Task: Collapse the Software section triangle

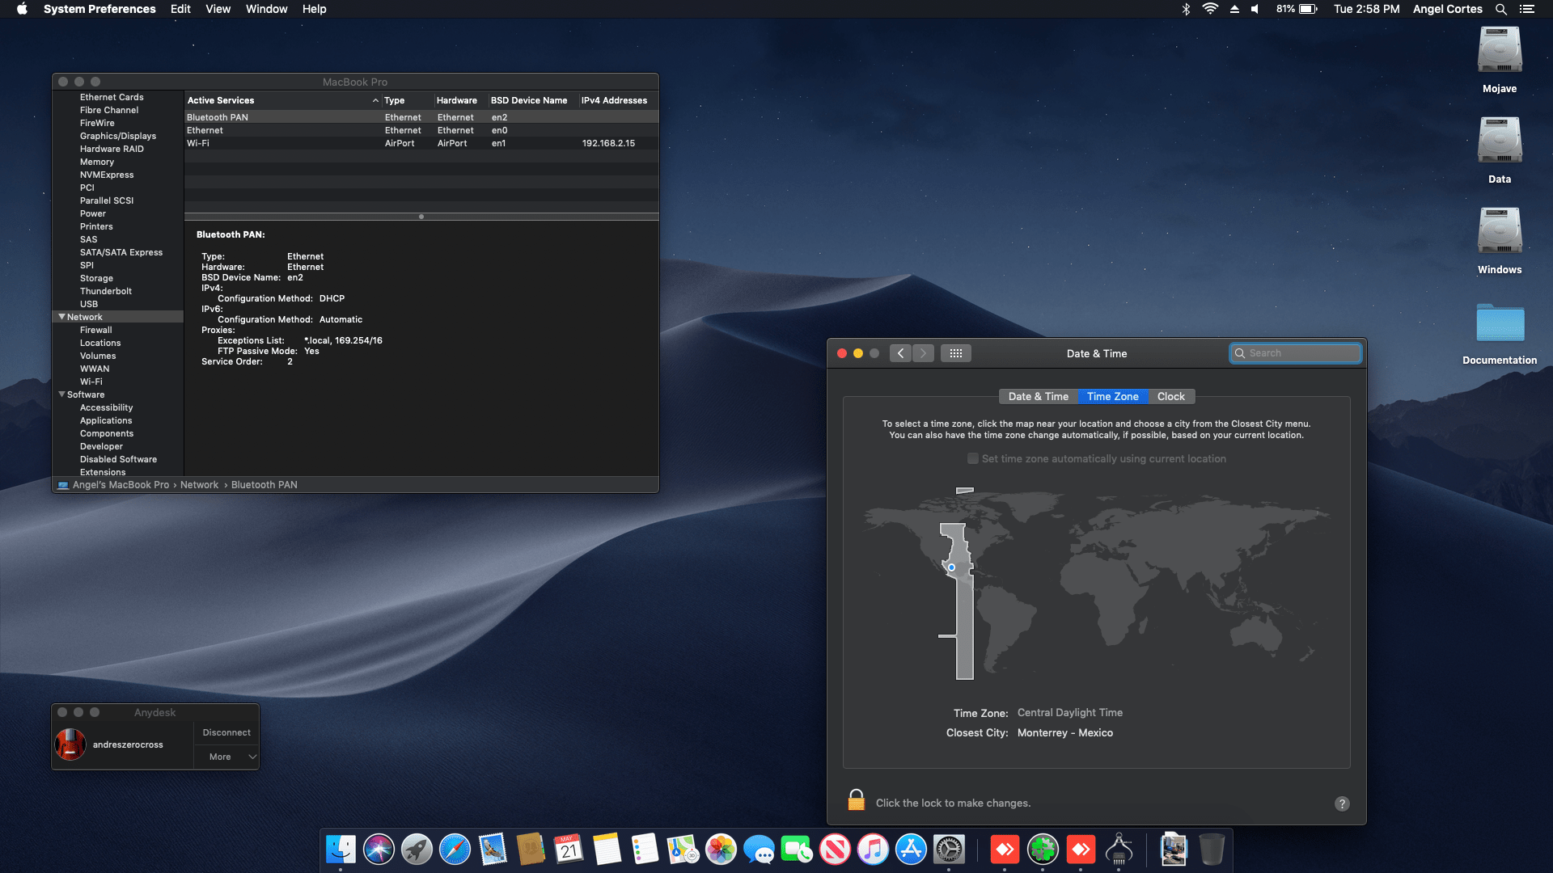Action: pyautogui.click(x=61, y=394)
